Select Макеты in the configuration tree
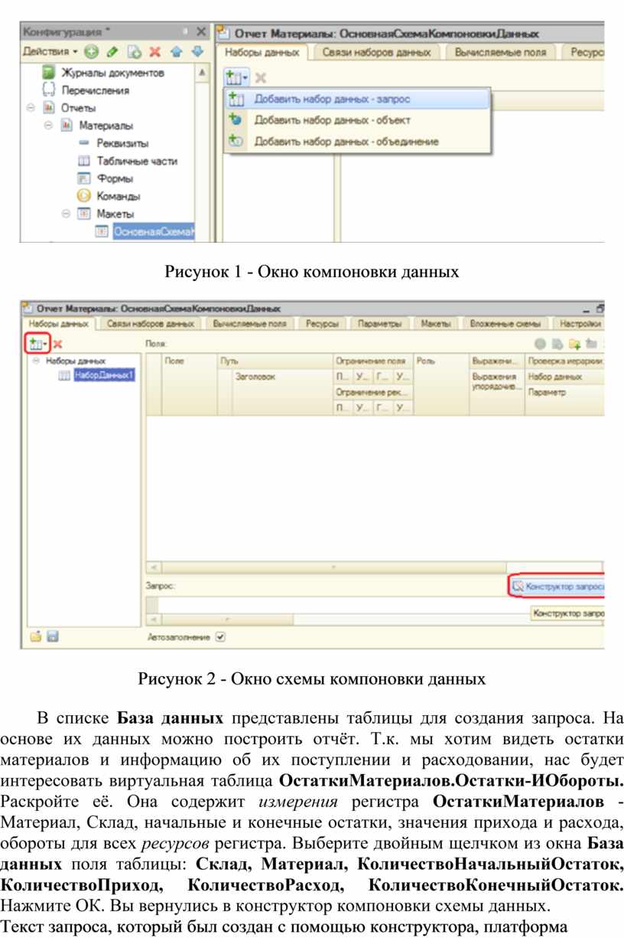This screenshot has width=624, height=938. (115, 214)
